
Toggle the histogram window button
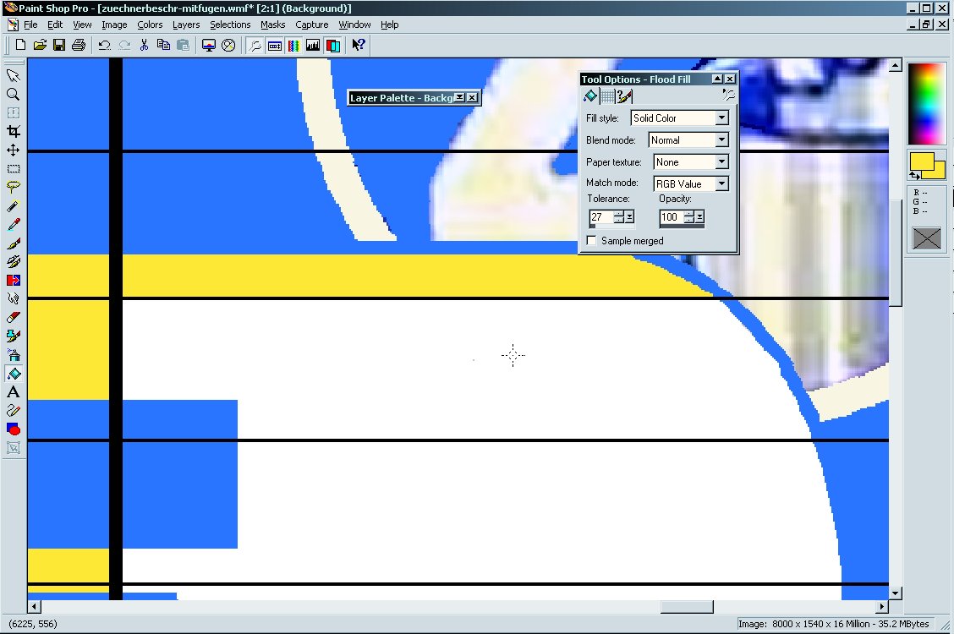tap(313, 46)
